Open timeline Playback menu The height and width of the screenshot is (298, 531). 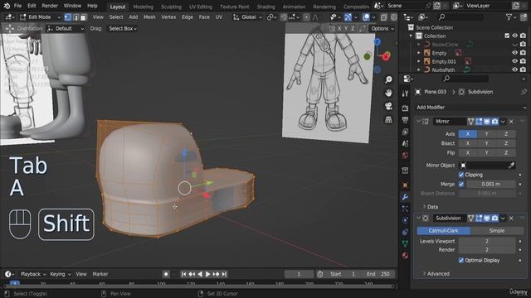click(32, 274)
